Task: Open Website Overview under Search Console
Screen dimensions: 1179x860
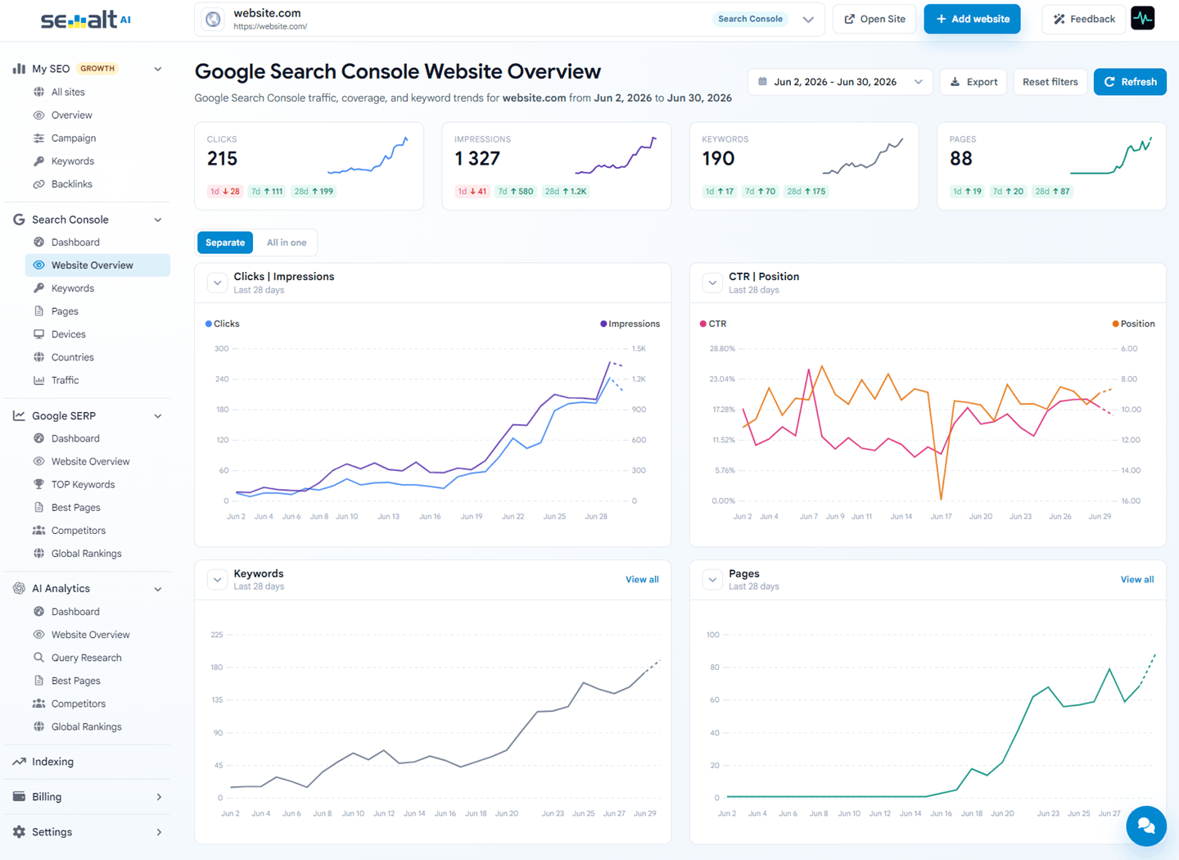Action: click(x=98, y=265)
